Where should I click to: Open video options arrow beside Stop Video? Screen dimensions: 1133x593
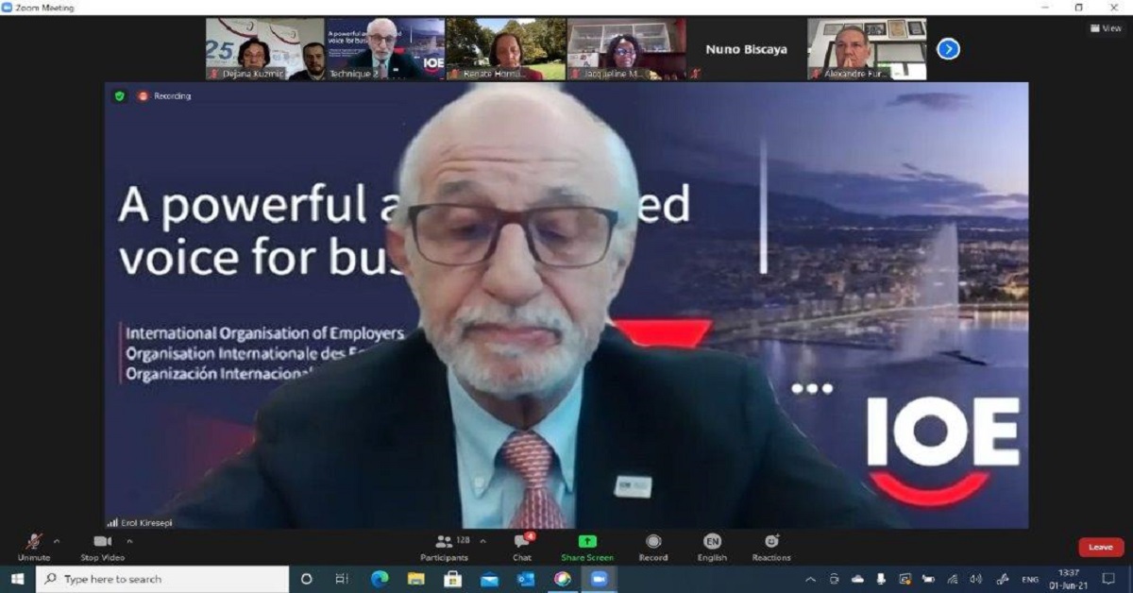[x=129, y=542]
